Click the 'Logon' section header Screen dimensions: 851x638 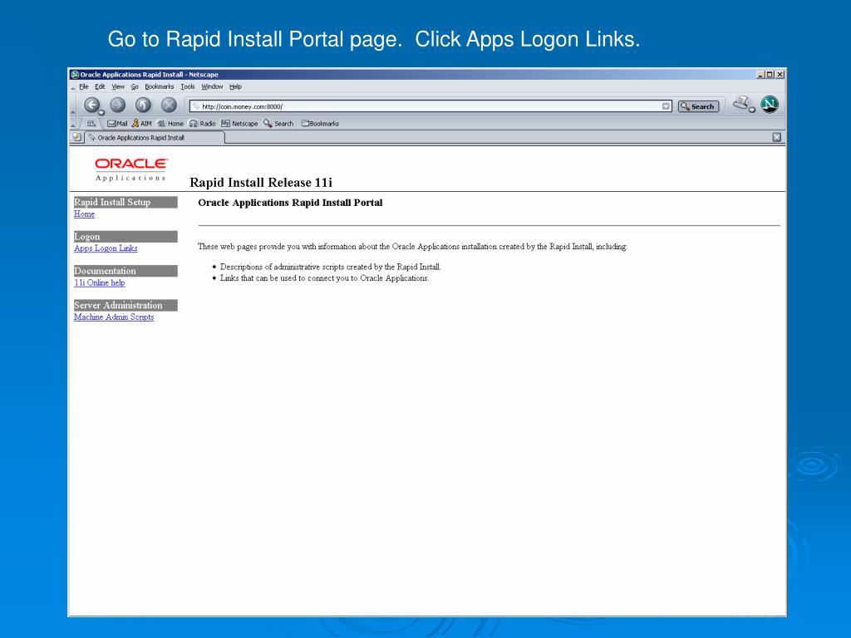click(125, 237)
